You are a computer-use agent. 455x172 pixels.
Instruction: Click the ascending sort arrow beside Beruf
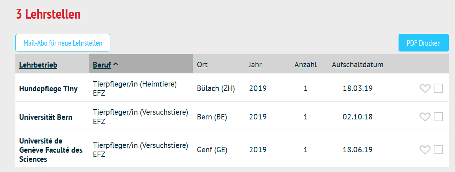(x=116, y=65)
